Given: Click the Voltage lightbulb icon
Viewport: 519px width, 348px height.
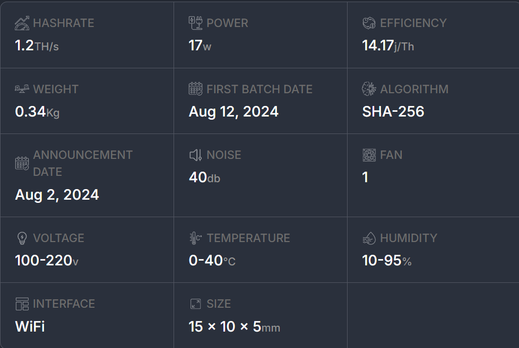Looking at the screenshot, I should click(21, 238).
